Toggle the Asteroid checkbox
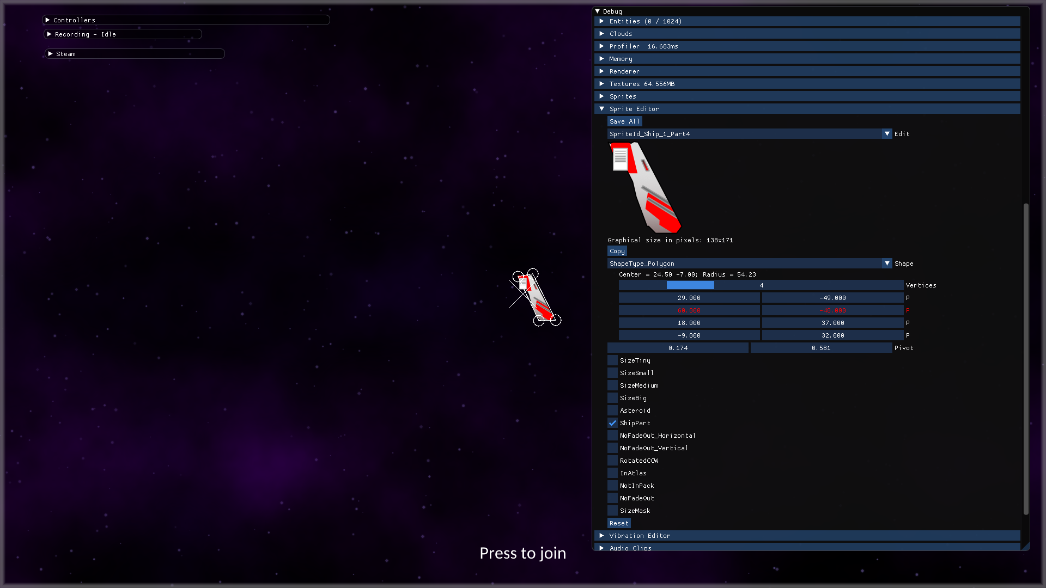This screenshot has height=588, width=1046. [613, 411]
